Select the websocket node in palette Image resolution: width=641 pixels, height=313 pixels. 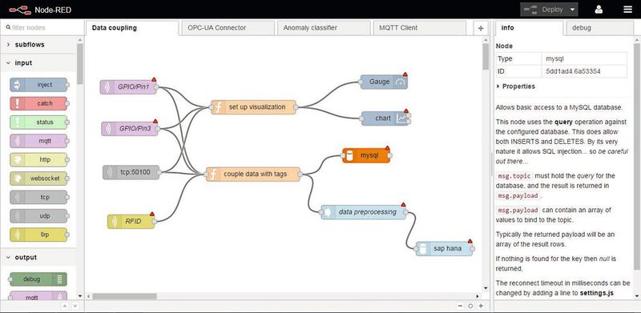(x=38, y=179)
